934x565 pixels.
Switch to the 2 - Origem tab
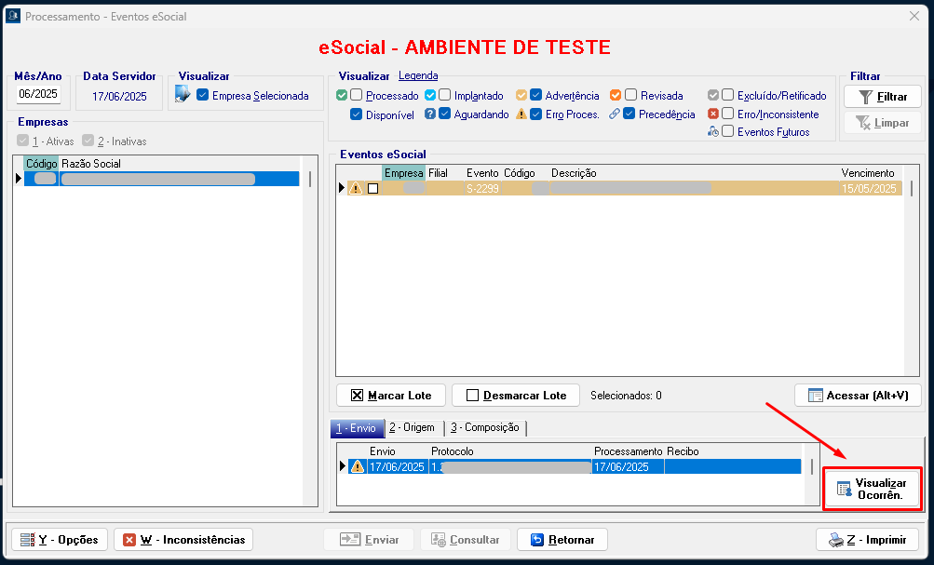point(412,427)
